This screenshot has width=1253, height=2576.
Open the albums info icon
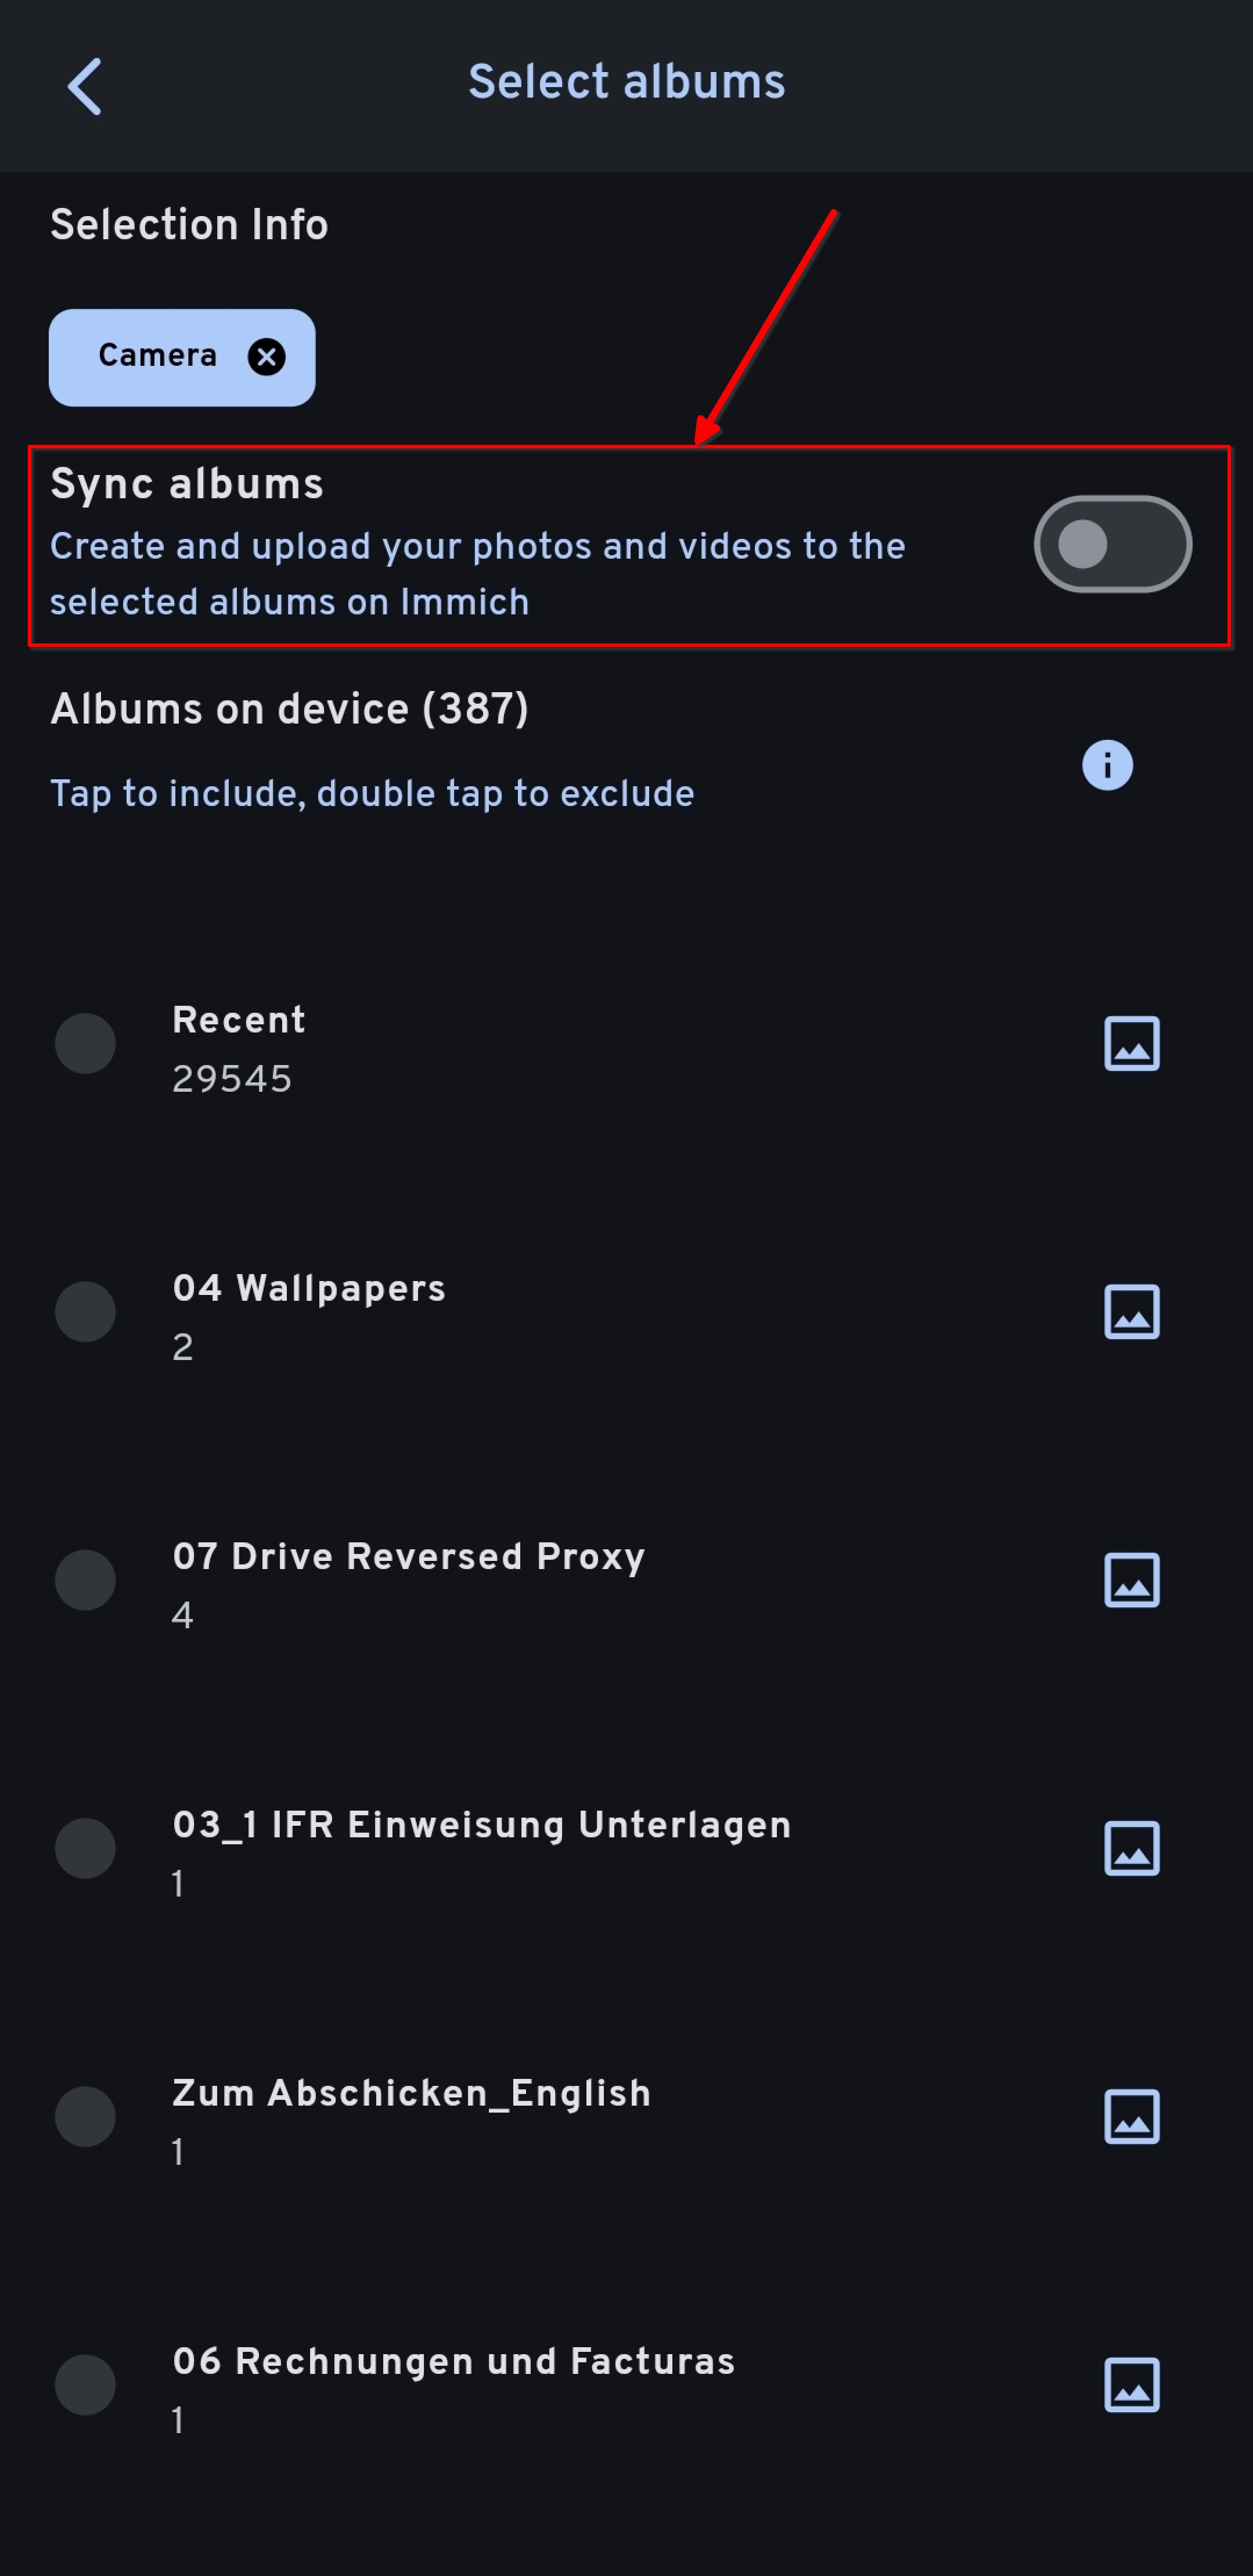click(x=1106, y=765)
